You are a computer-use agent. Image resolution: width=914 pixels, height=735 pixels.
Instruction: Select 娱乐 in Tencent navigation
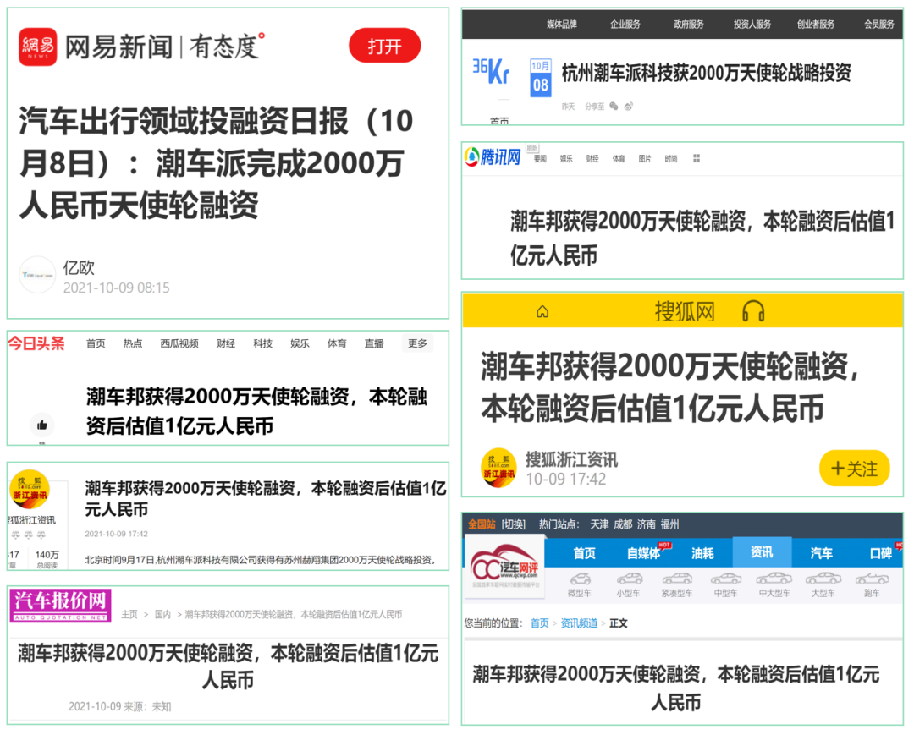[x=566, y=158]
